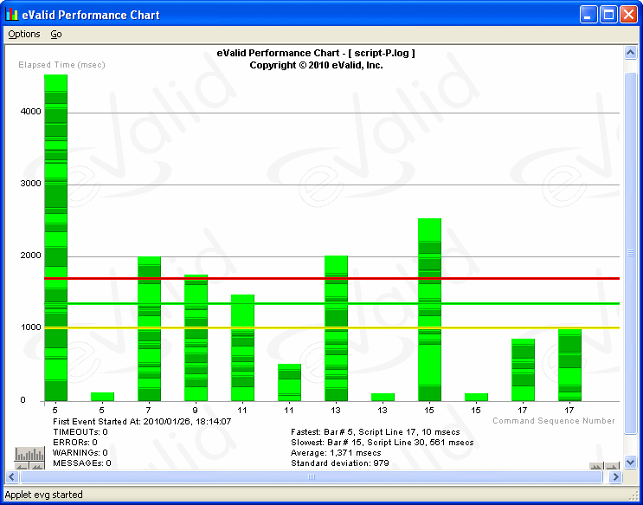643x505 pixels.
Task: Select the bar above the label 9
Action: 196,338
